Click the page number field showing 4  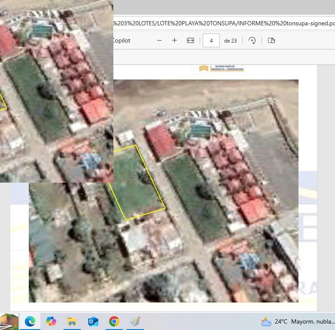(x=211, y=41)
